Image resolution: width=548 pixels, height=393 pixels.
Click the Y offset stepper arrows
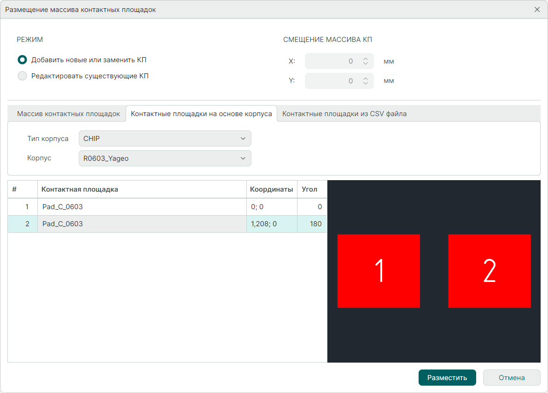click(366, 81)
